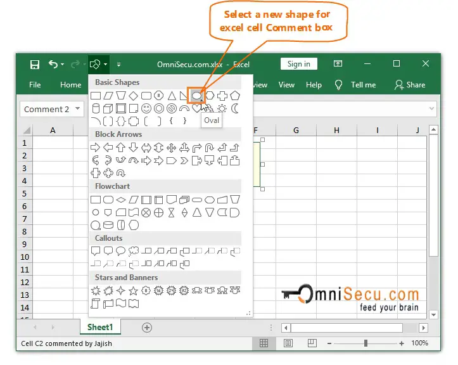Click the Select All corner triangle
The height and width of the screenshot is (365, 458).
click(x=27, y=130)
